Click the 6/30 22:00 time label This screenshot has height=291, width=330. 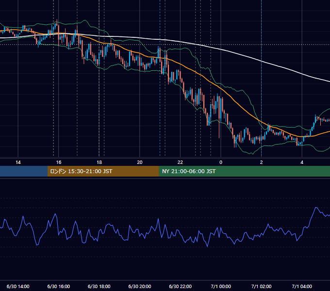pos(181,286)
